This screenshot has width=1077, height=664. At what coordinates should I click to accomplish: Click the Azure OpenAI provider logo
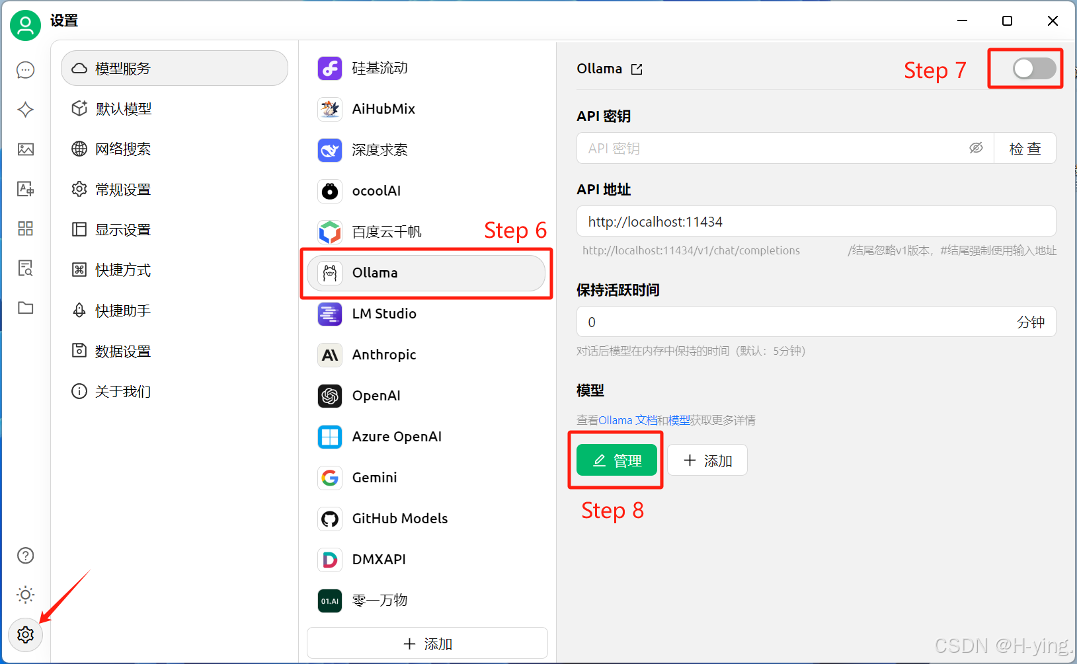coord(330,437)
